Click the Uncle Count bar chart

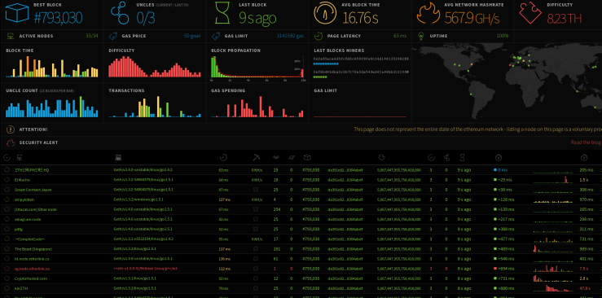[x=52, y=106]
